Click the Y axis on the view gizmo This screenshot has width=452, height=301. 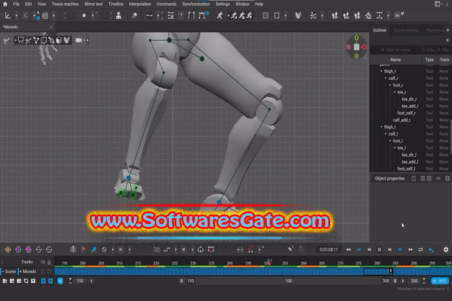[x=357, y=38]
